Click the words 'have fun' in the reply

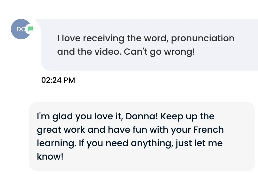[127, 130]
